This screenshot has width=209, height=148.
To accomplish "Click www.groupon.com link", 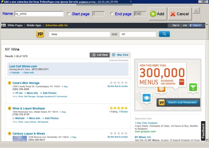I will 145,131.
